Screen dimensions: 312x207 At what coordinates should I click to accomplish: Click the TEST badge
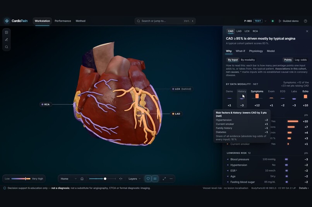pos(258,21)
